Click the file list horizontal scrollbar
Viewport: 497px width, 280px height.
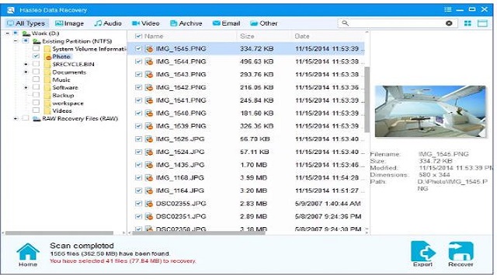199,233
